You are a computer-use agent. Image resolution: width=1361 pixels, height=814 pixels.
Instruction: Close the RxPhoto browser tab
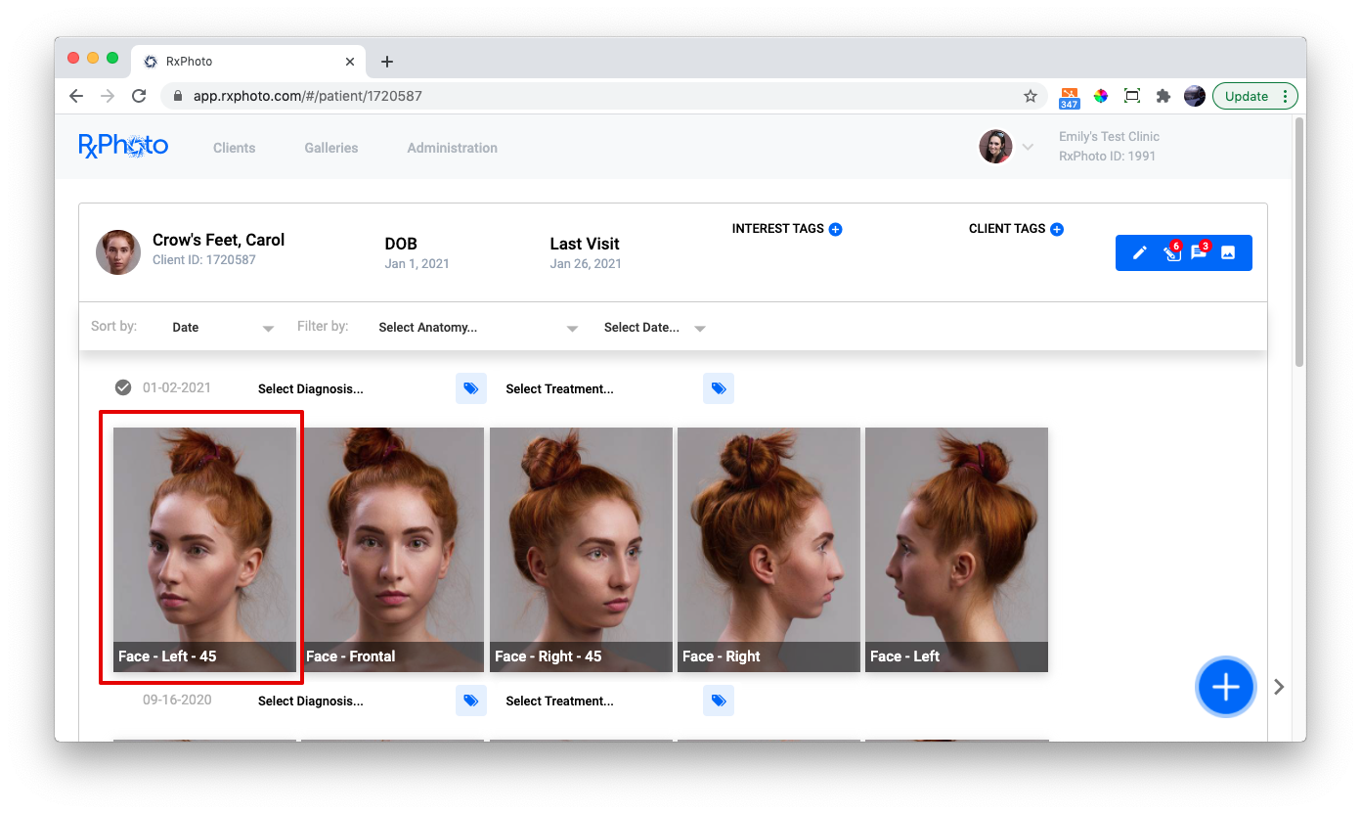click(x=350, y=62)
